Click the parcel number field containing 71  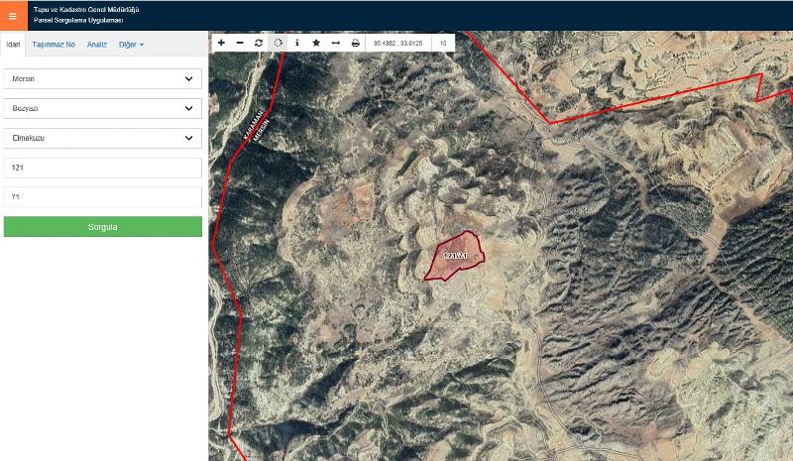tap(103, 197)
